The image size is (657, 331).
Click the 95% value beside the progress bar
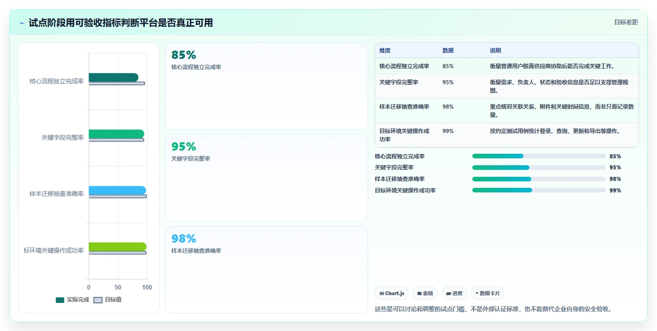point(615,168)
